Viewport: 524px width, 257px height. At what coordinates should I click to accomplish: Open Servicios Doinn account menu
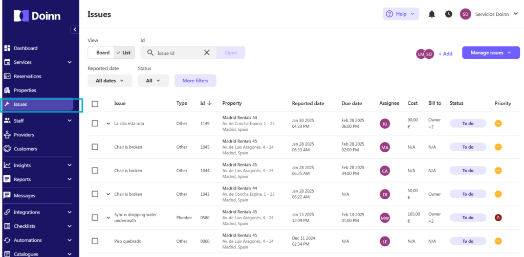click(496, 14)
